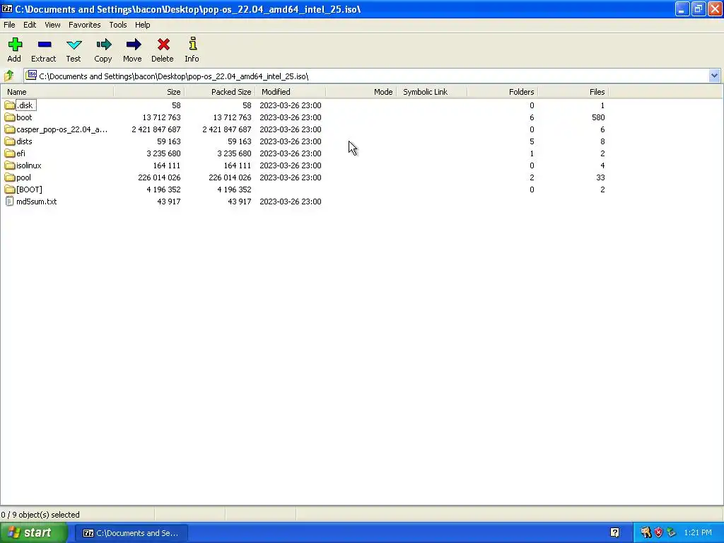The height and width of the screenshot is (543, 724).
Task: Select the boot folder icon
Action: click(x=9, y=117)
